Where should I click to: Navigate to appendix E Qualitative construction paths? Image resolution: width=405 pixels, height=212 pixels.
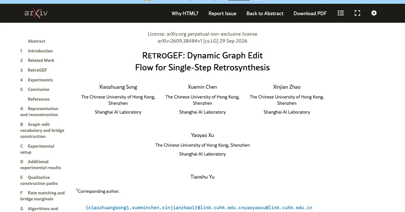tap(39, 180)
